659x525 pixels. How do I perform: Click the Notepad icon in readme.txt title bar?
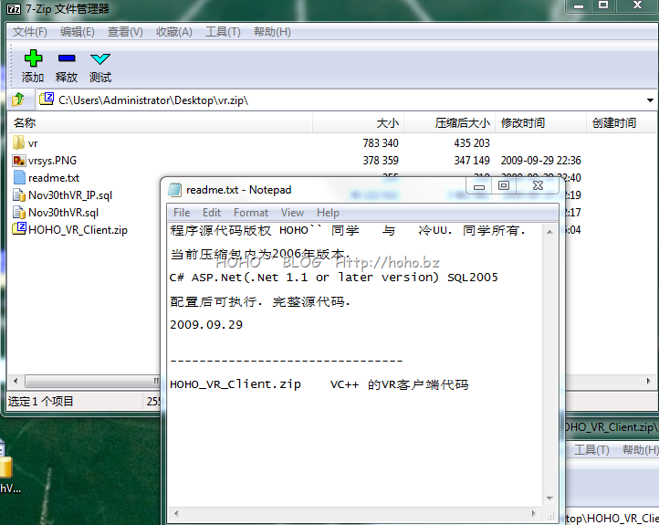pos(175,190)
